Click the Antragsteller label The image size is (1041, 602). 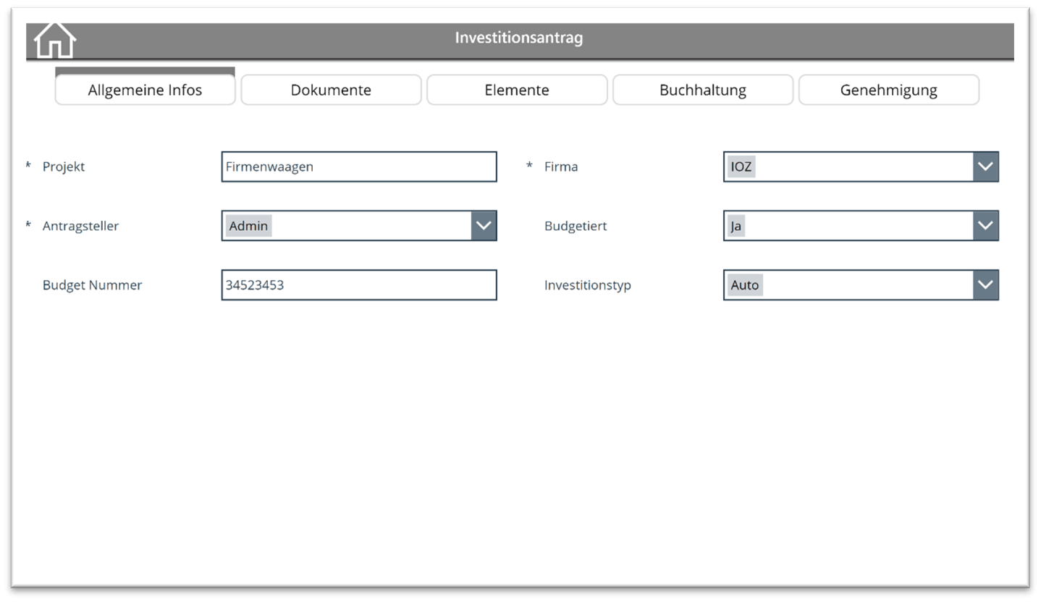(x=80, y=226)
